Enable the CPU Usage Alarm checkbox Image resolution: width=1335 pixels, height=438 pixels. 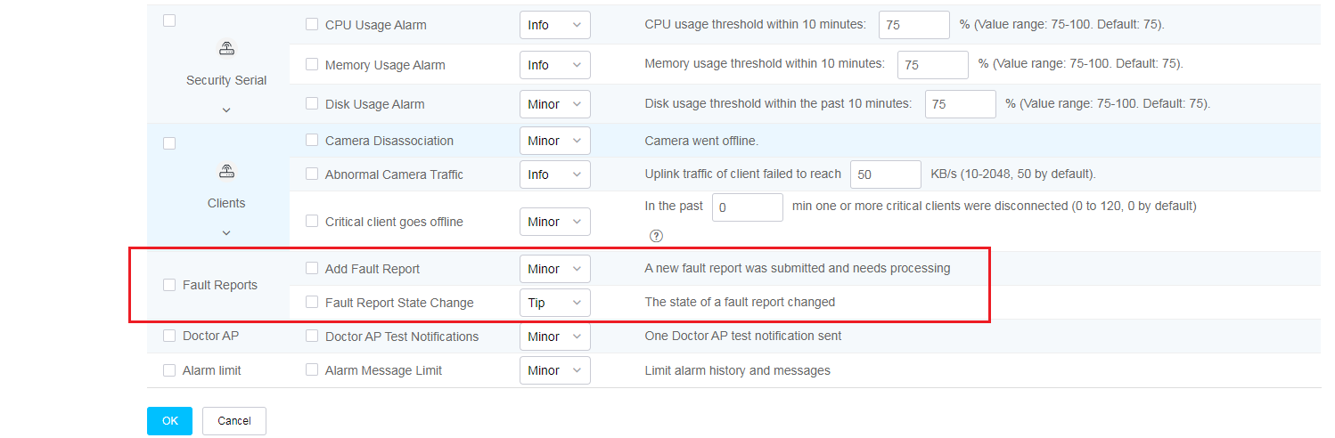coord(312,25)
